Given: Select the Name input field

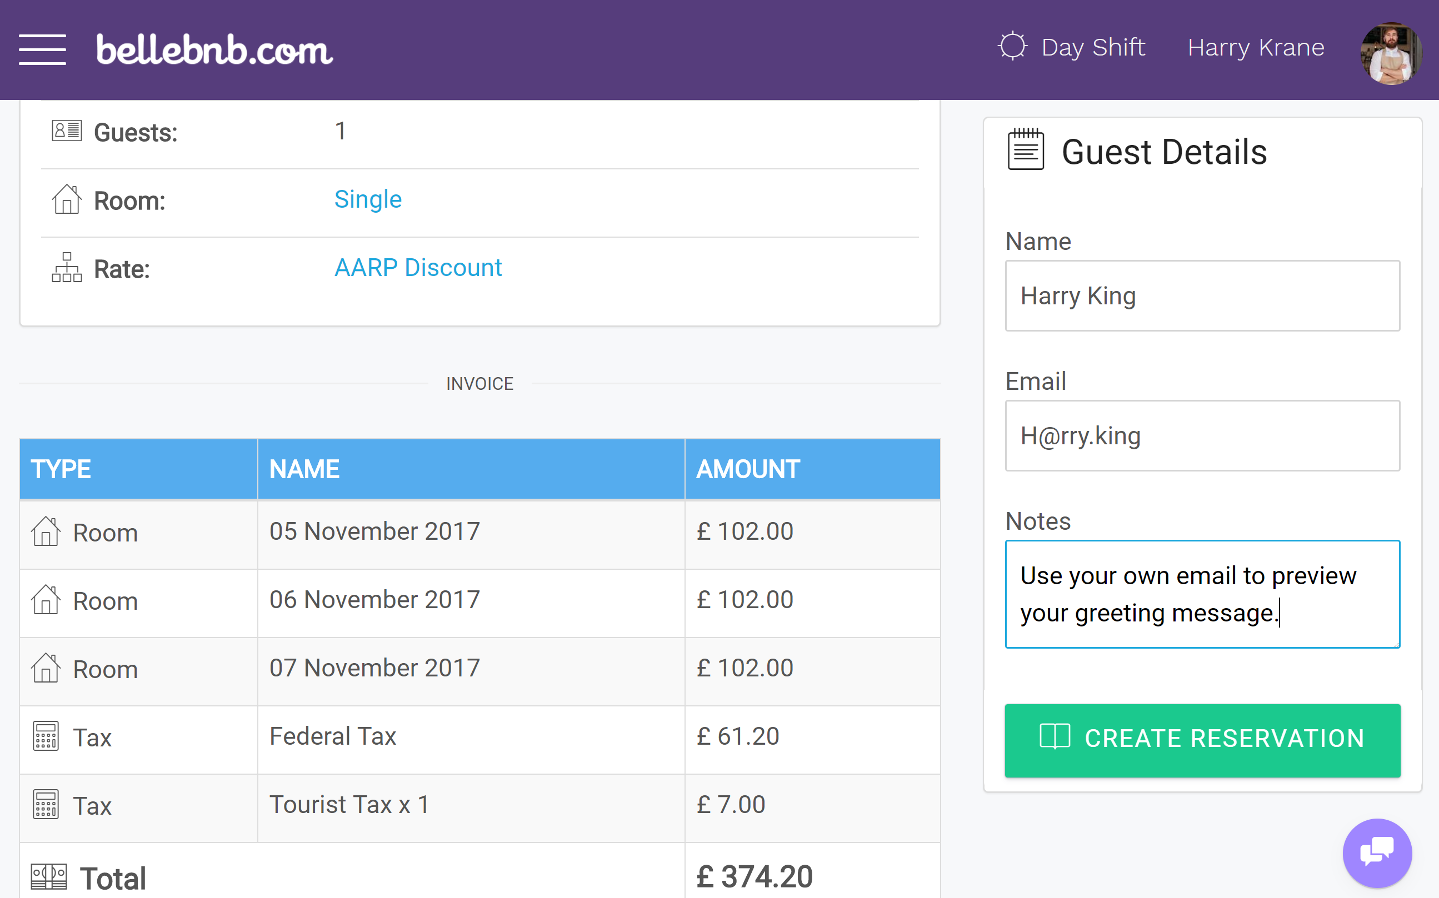Looking at the screenshot, I should point(1202,296).
